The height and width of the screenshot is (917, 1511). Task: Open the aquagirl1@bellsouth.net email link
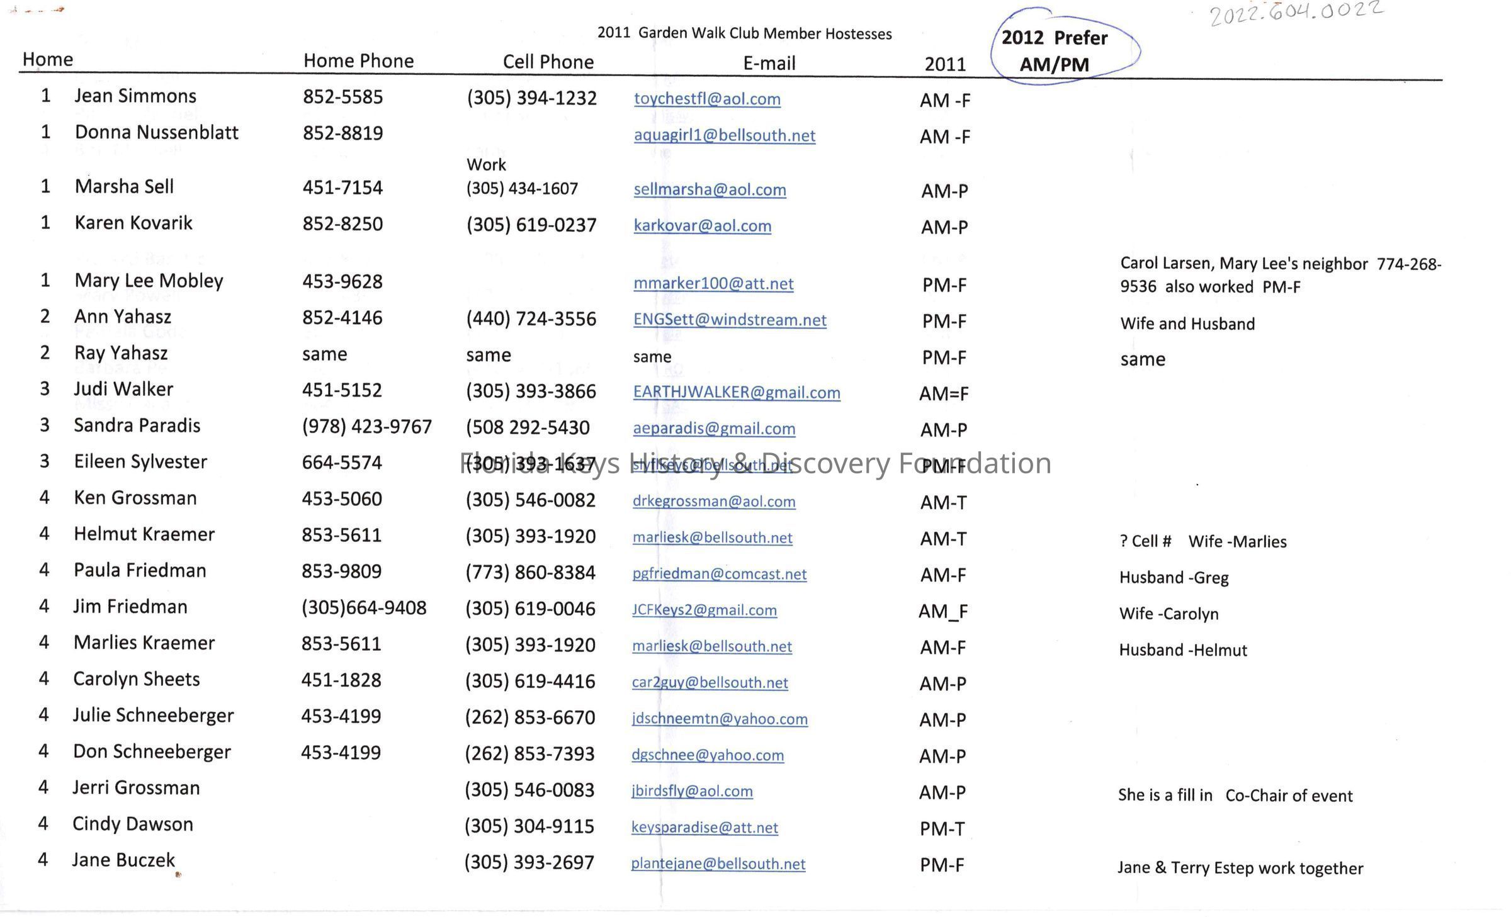tap(724, 135)
